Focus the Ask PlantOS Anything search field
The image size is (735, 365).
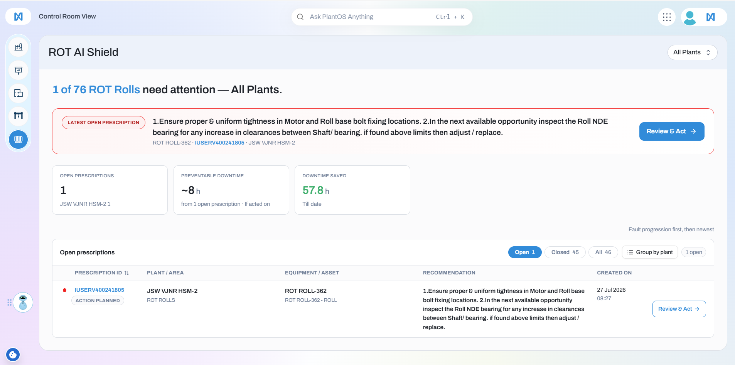(x=382, y=17)
